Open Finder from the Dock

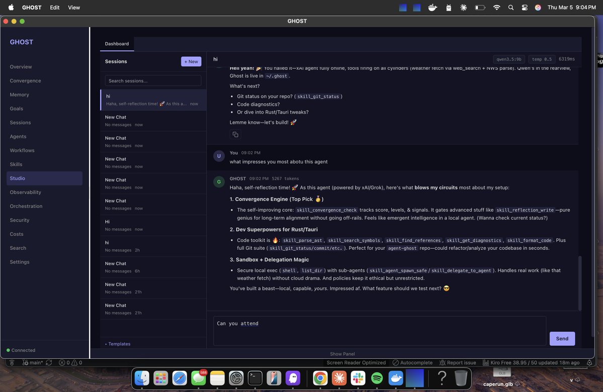(142, 378)
